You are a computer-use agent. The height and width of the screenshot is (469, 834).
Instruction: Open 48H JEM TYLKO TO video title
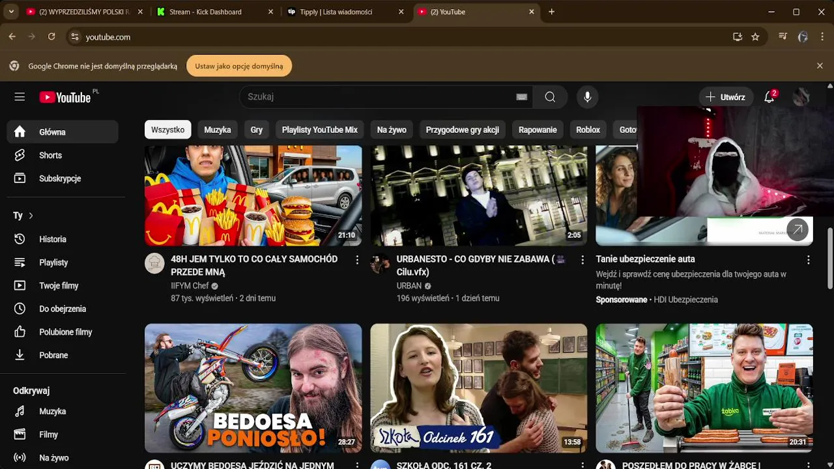tap(254, 266)
